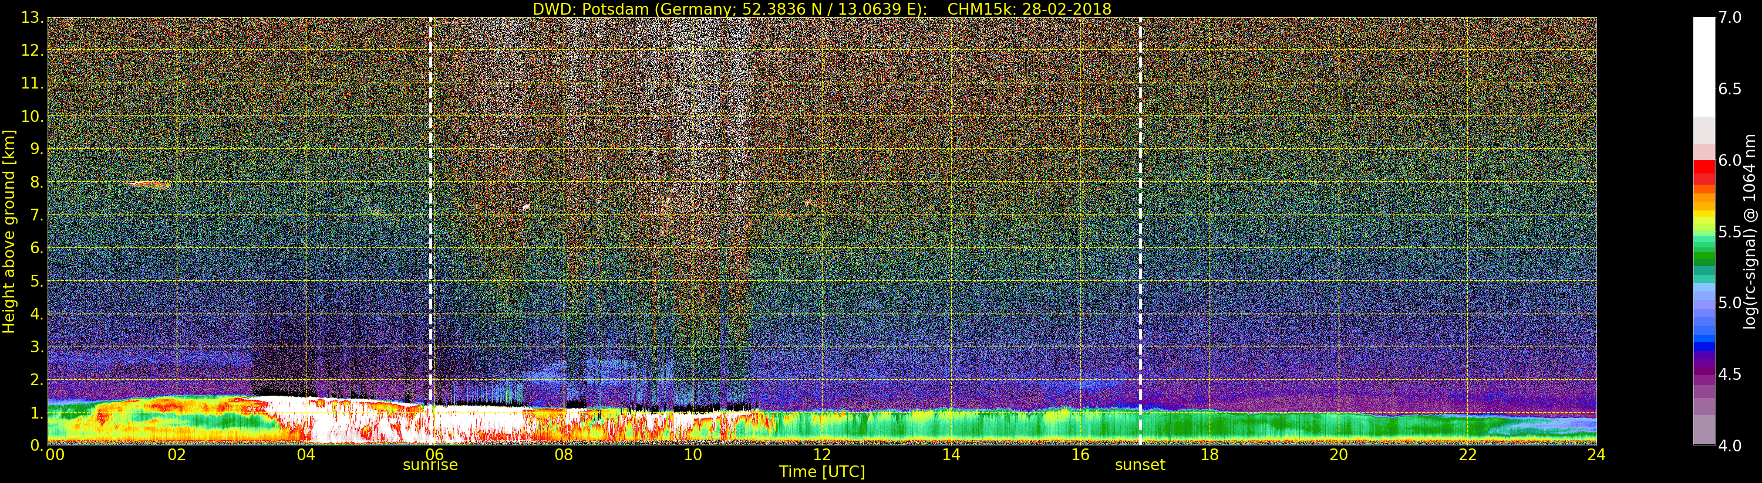1762x483 pixels.
Task: Click the small cloud echo near 8 km
Action: tap(149, 184)
